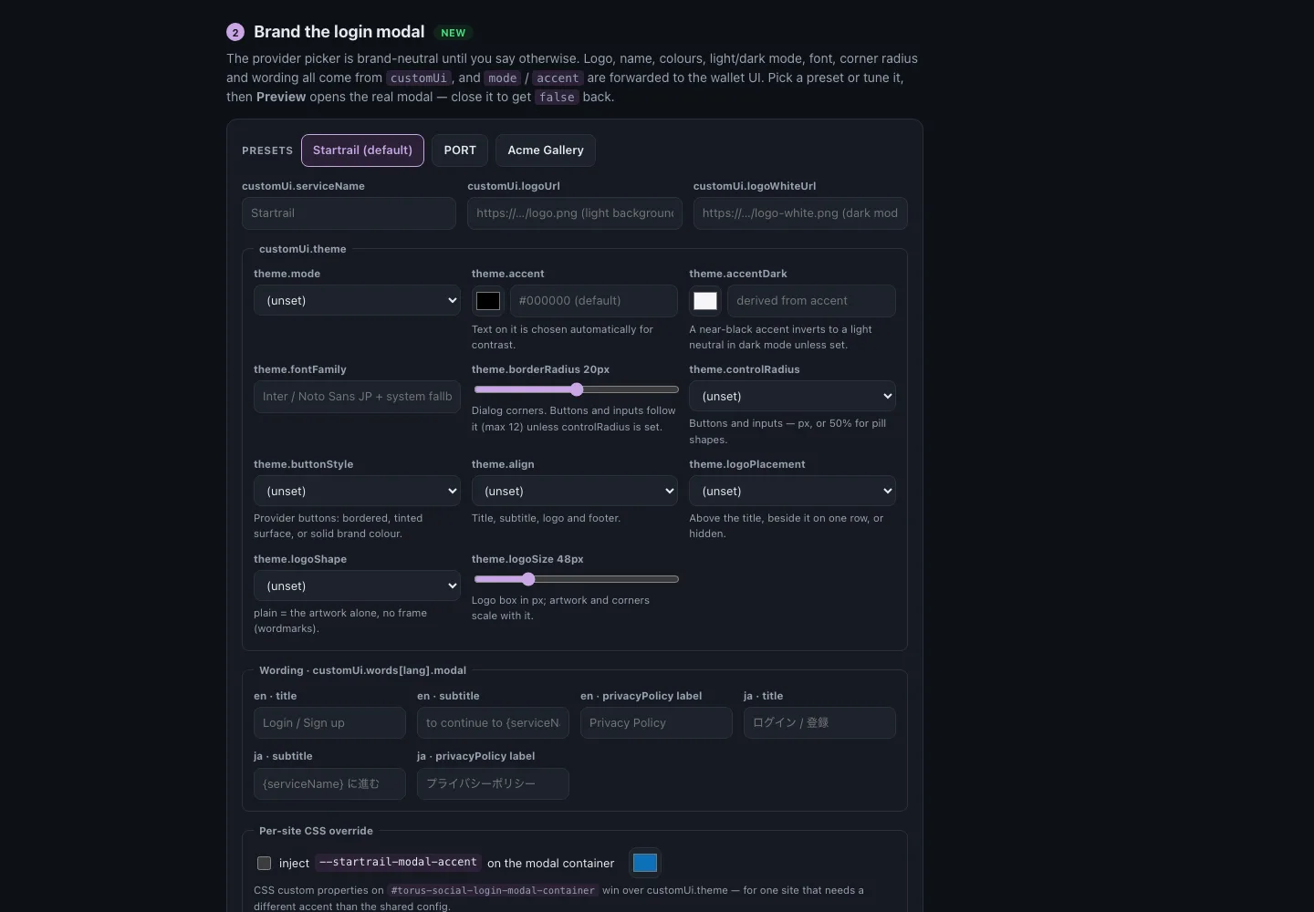Click the 'customUi.theme' group legend
The width and height of the screenshot is (1314, 912).
coord(303,249)
